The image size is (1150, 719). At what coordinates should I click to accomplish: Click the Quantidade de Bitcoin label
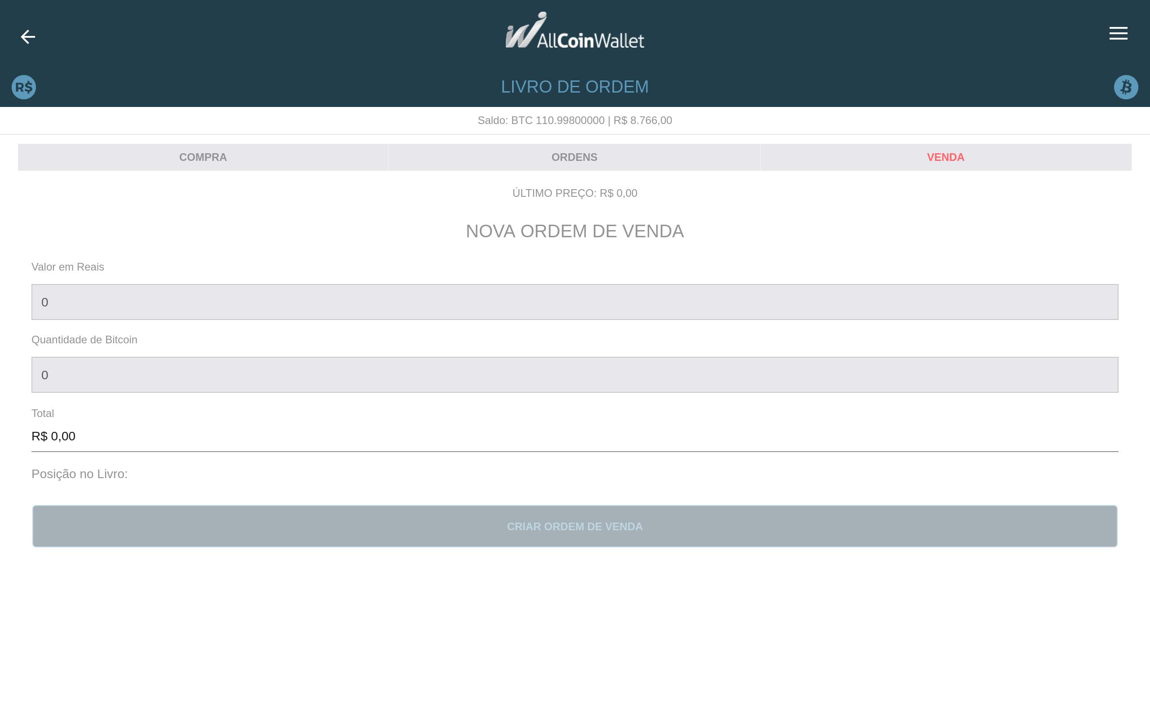tap(84, 340)
